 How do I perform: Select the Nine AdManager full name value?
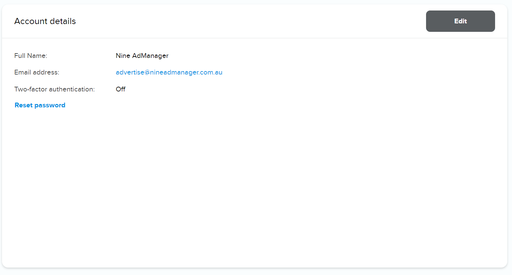(142, 56)
